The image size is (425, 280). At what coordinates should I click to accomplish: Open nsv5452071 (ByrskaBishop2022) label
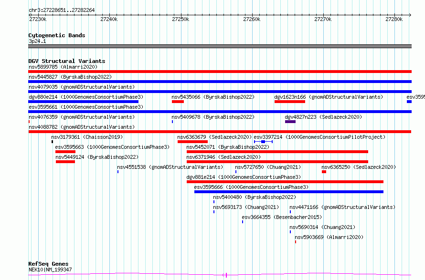[228, 147]
